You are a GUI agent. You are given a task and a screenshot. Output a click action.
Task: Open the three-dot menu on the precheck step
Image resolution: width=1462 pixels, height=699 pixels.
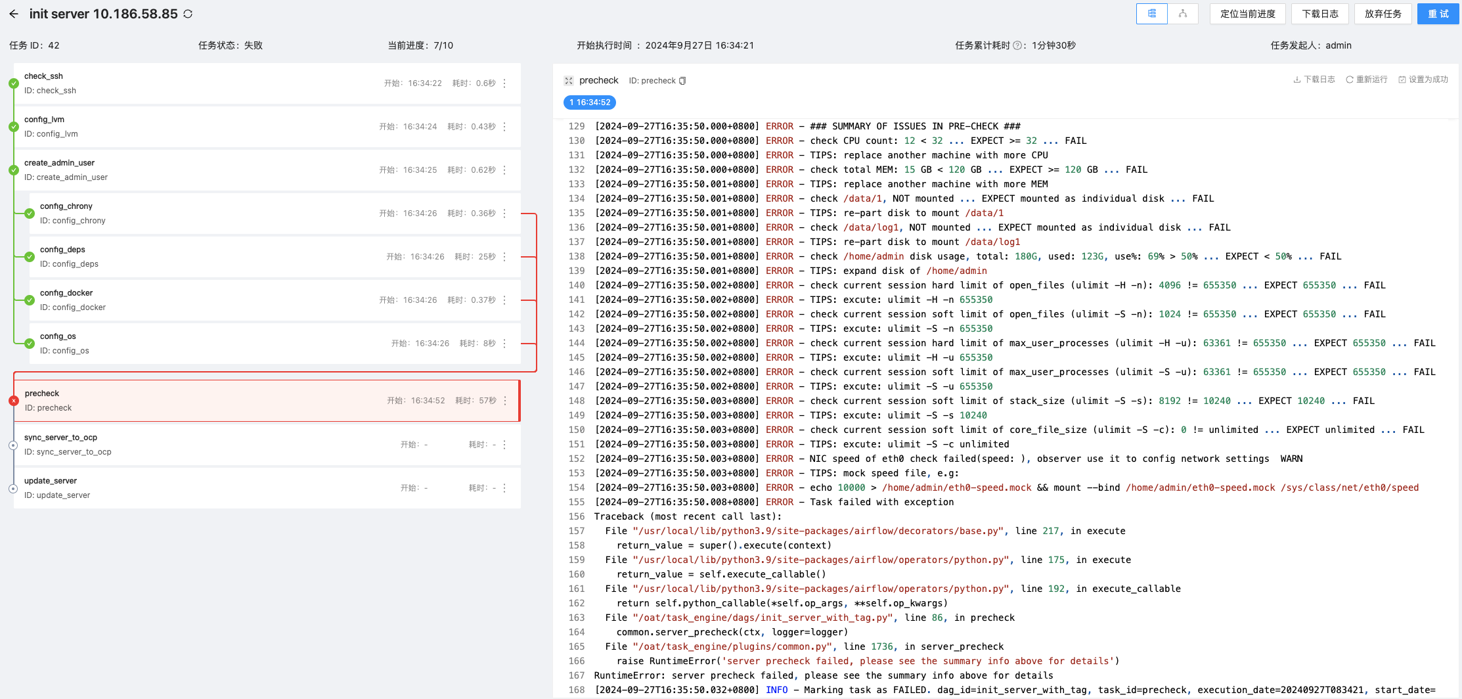(504, 401)
